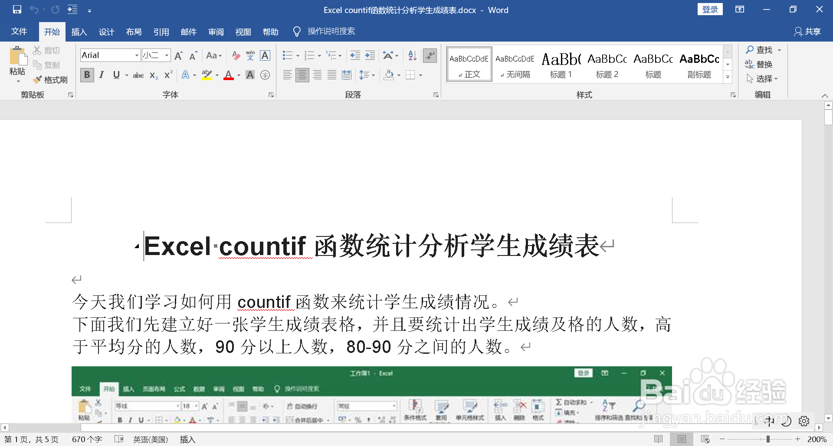Increase font size with larger A icon
This screenshot has width=833, height=446.
click(178, 55)
